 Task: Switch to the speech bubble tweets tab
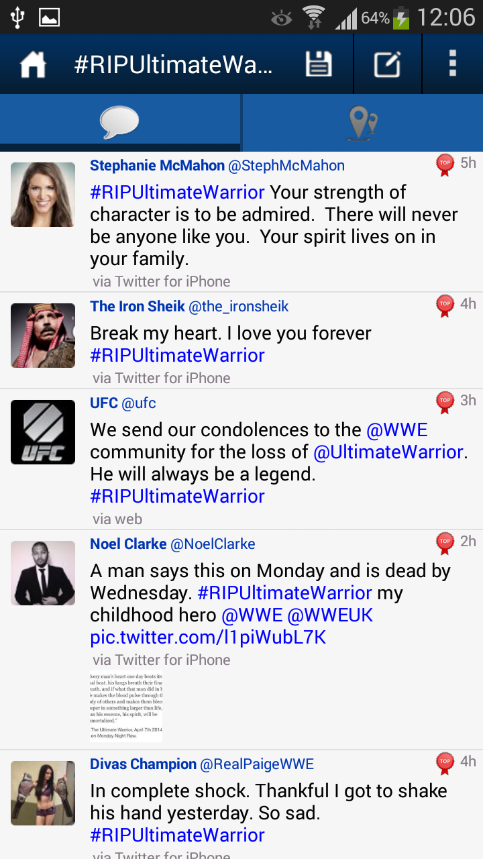pyautogui.click(x=120, y=122)
